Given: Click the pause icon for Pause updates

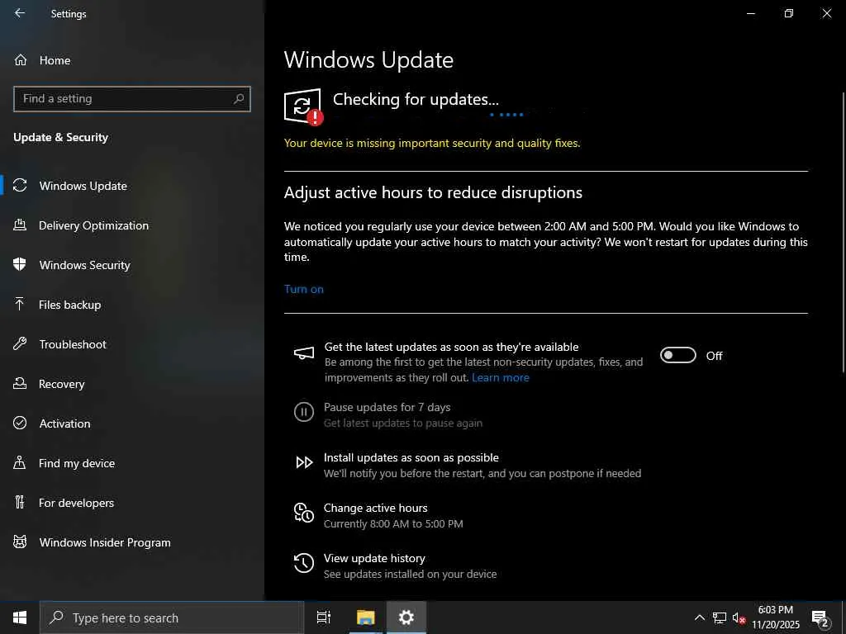Looking at the screenshot, I should point(304,413).
